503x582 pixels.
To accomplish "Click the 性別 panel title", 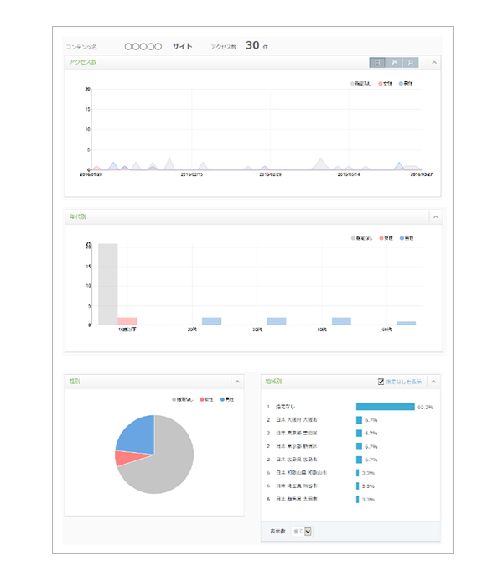I will (75, 382).
